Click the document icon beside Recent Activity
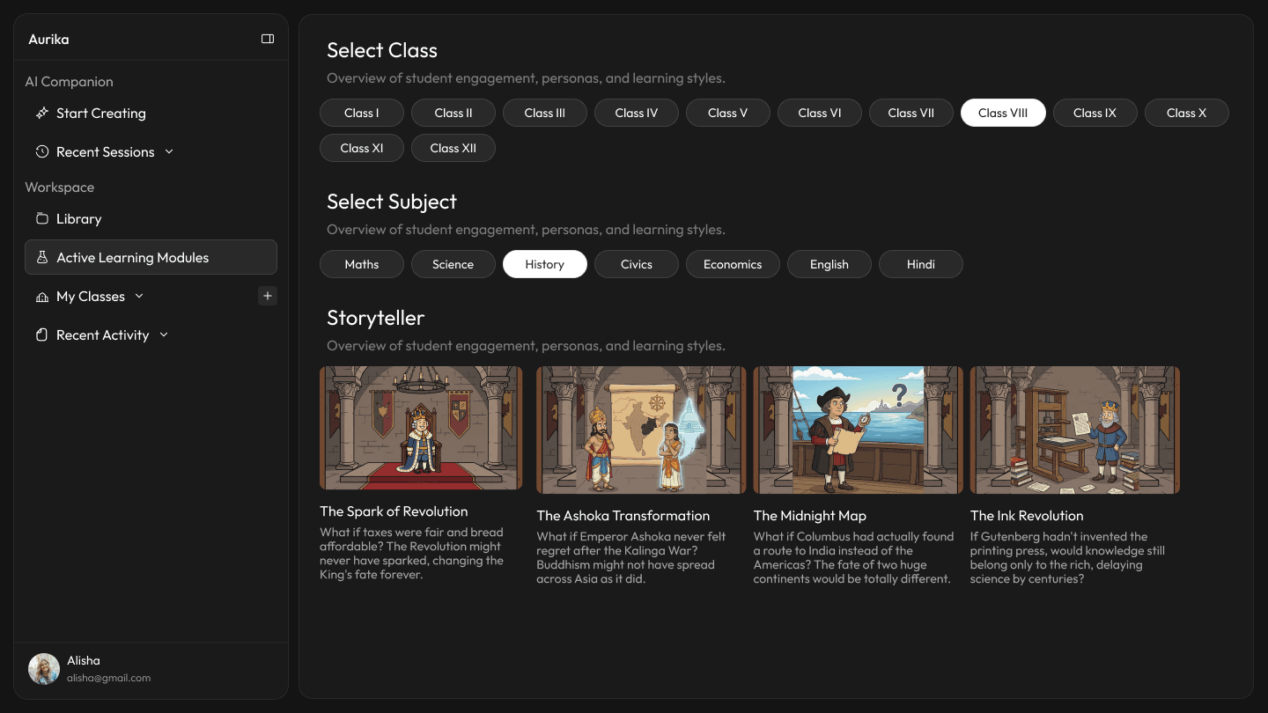 coord(41,334)
